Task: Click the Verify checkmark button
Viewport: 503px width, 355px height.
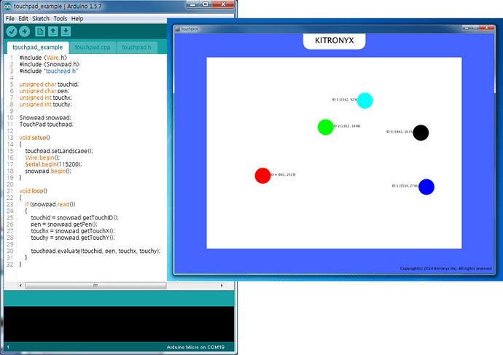Action: (x=12, y=31)
